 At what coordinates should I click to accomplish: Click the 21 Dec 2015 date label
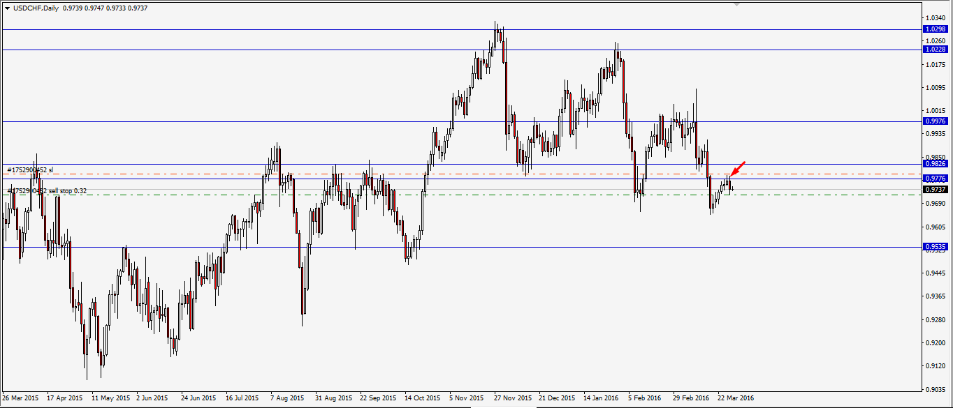coord(557,398)
